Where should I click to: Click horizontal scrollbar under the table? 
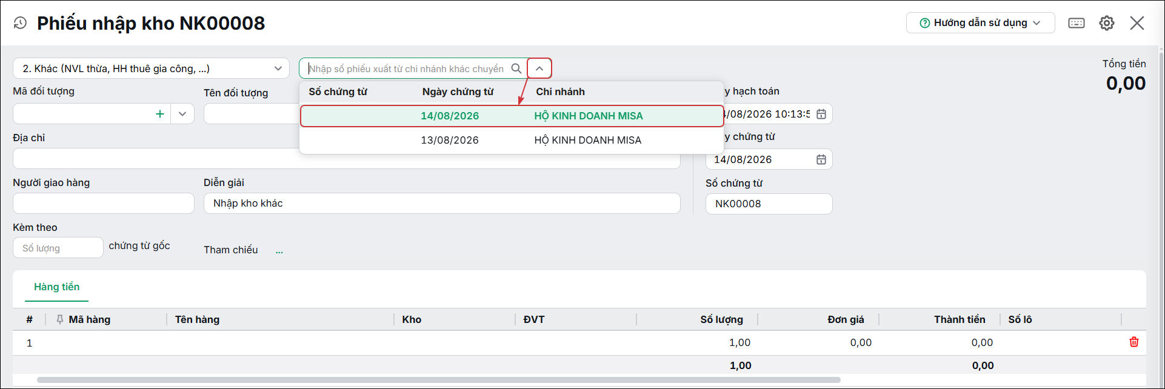point(439,380)
